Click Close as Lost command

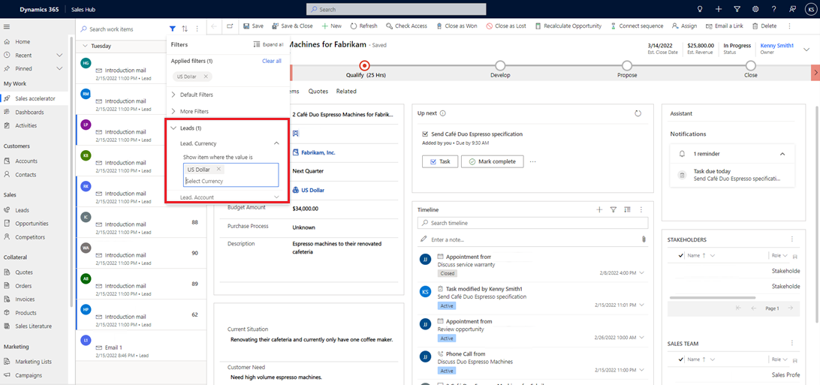point(505,26)
